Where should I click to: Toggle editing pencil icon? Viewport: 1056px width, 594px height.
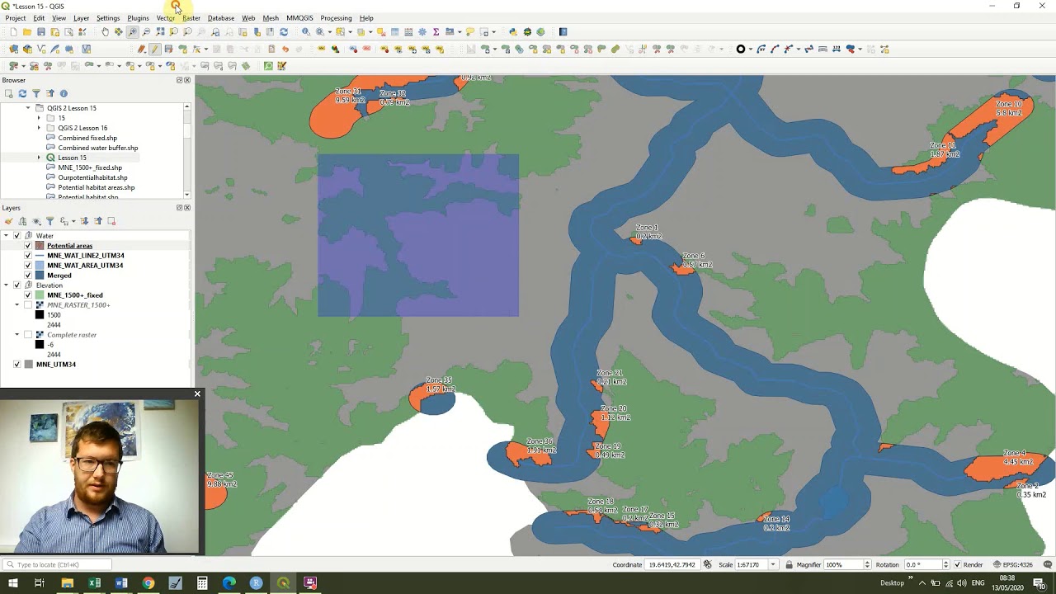(x=154, y=49)
